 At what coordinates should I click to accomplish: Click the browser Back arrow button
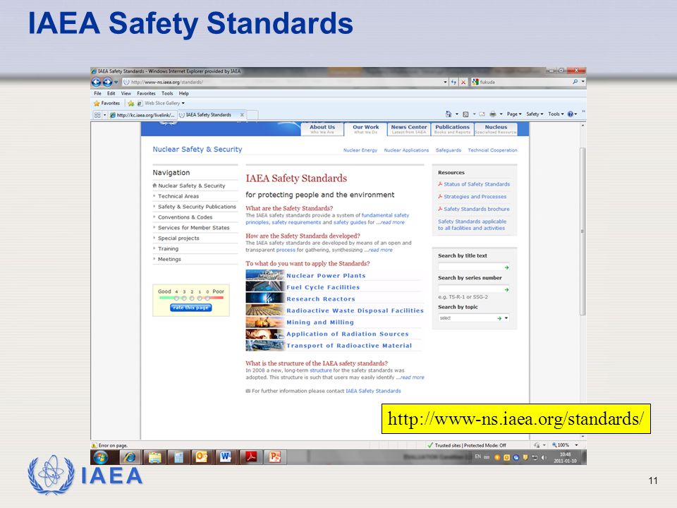click(x=97, y=82)
